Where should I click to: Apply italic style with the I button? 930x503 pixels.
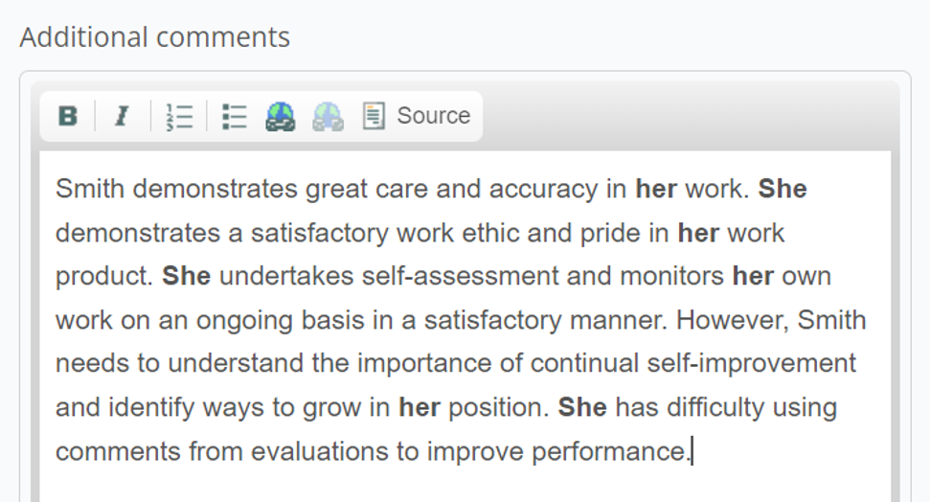(x=122, y=116)
